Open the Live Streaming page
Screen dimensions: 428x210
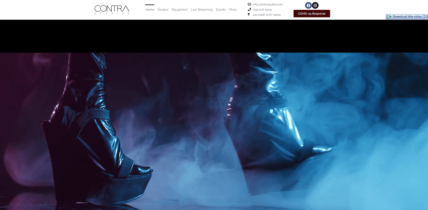point(202,9)
